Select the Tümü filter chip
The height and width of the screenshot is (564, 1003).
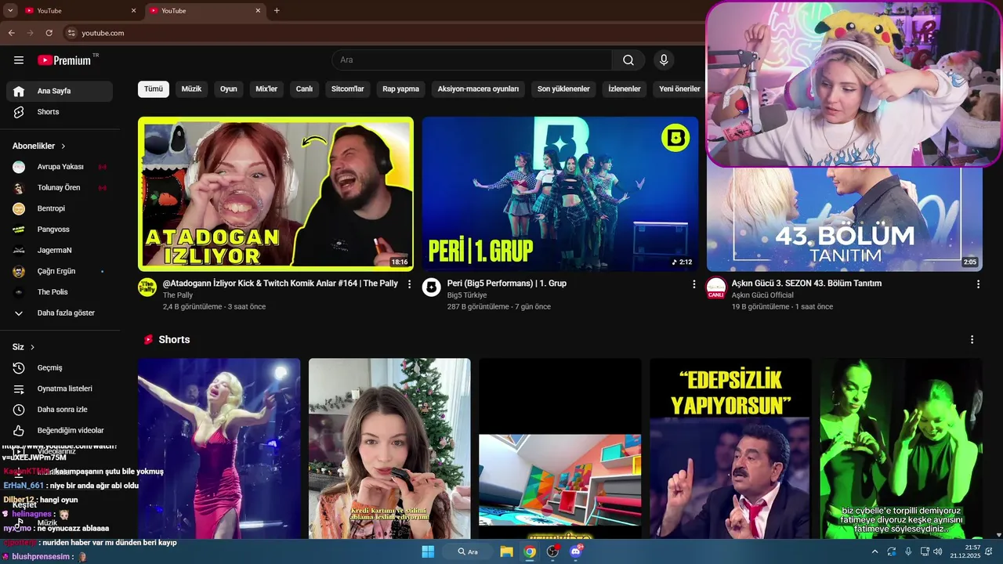pos(154,89)
